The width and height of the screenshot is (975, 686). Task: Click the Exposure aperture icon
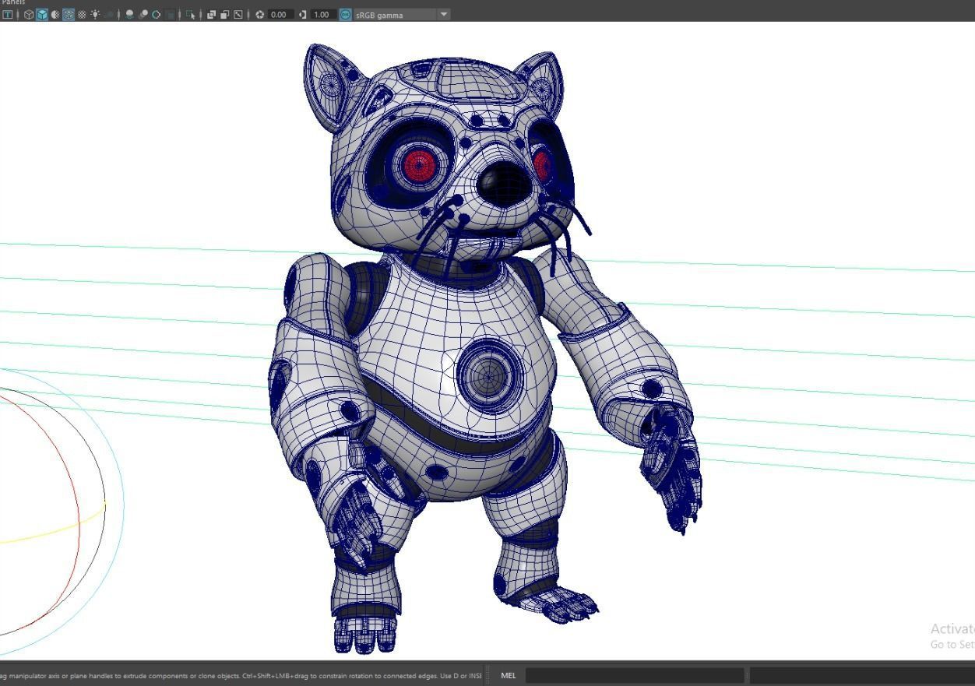point(260,15)
